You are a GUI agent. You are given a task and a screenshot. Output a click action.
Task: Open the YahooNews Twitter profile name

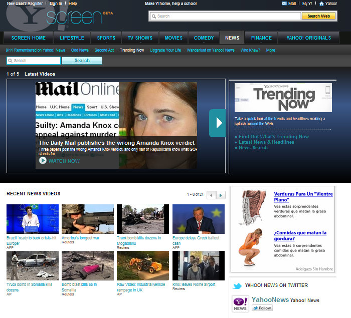pos(270,299)
